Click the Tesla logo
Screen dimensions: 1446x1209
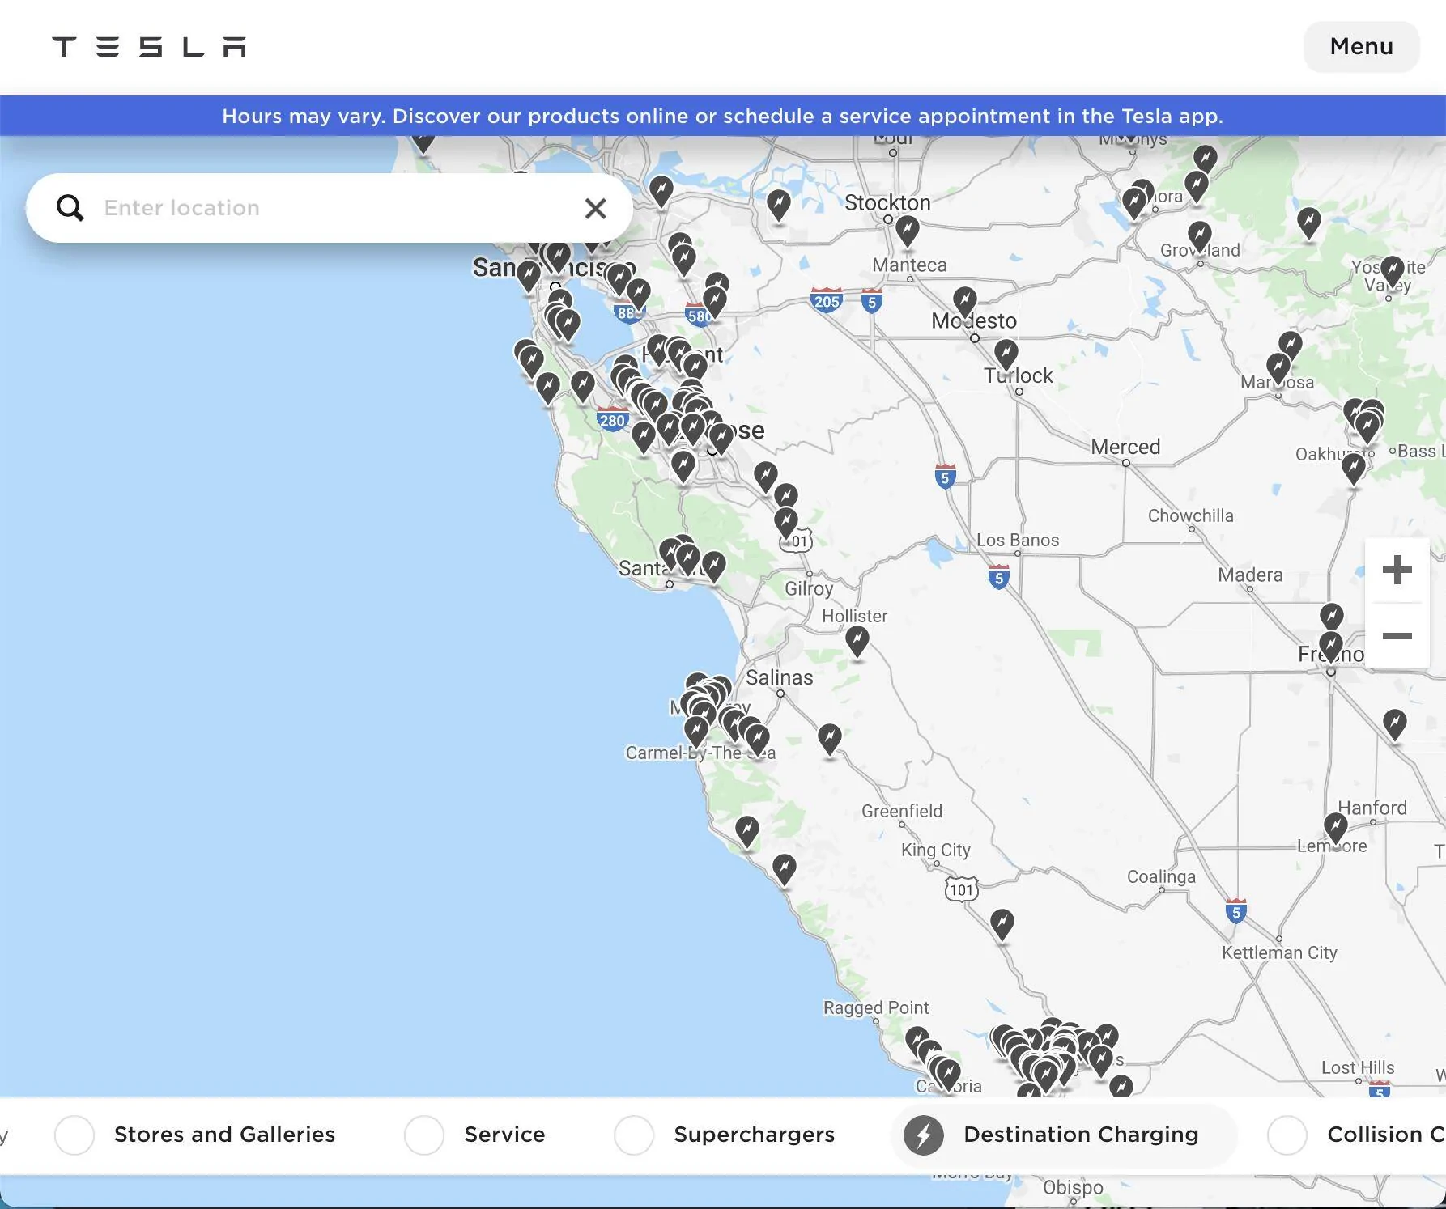(x=149, y=47)
